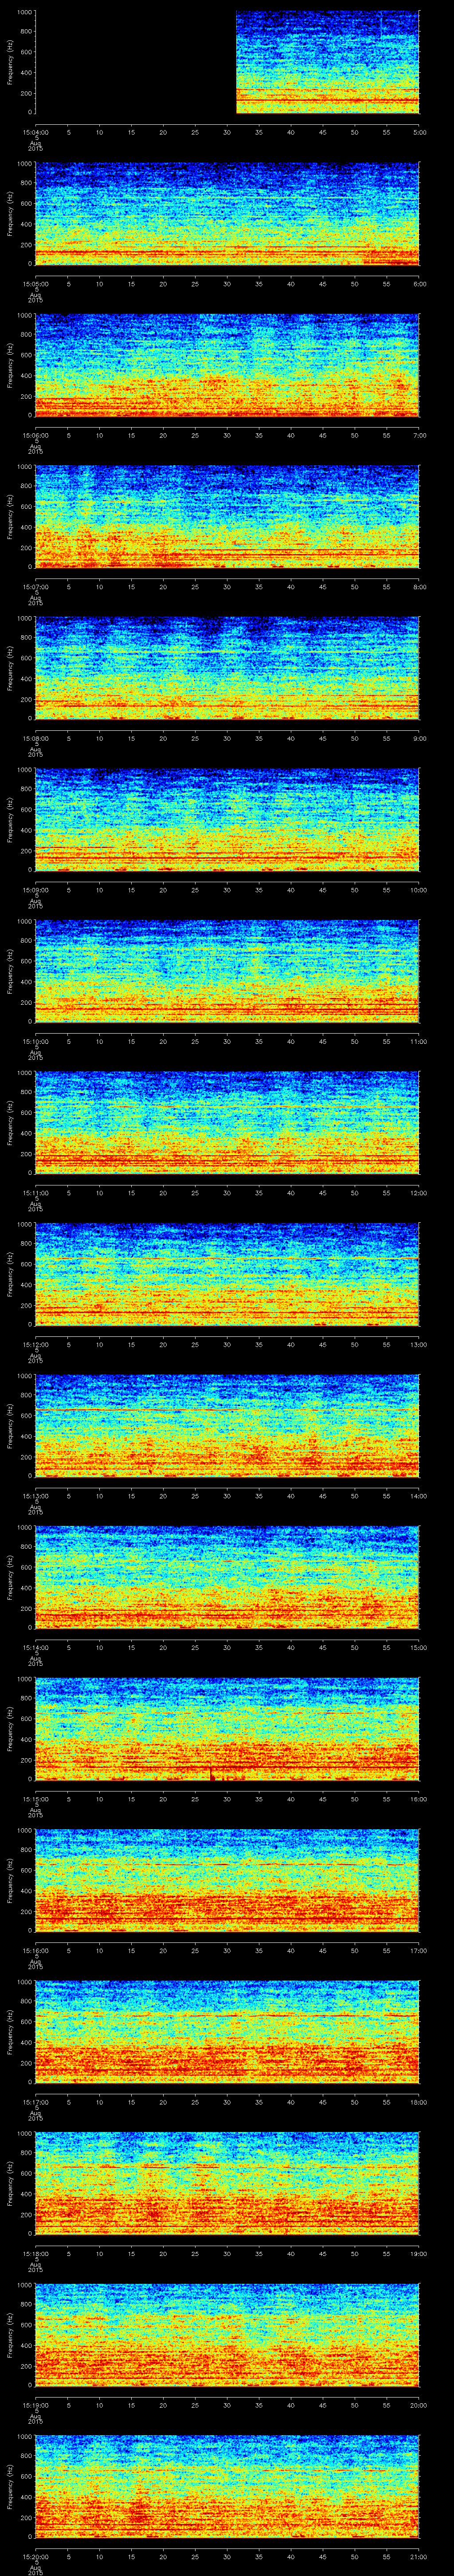Screen dimensions: 454x2576
Task: Click the 16:00 end time label
Action: [x=418, y=1799]
